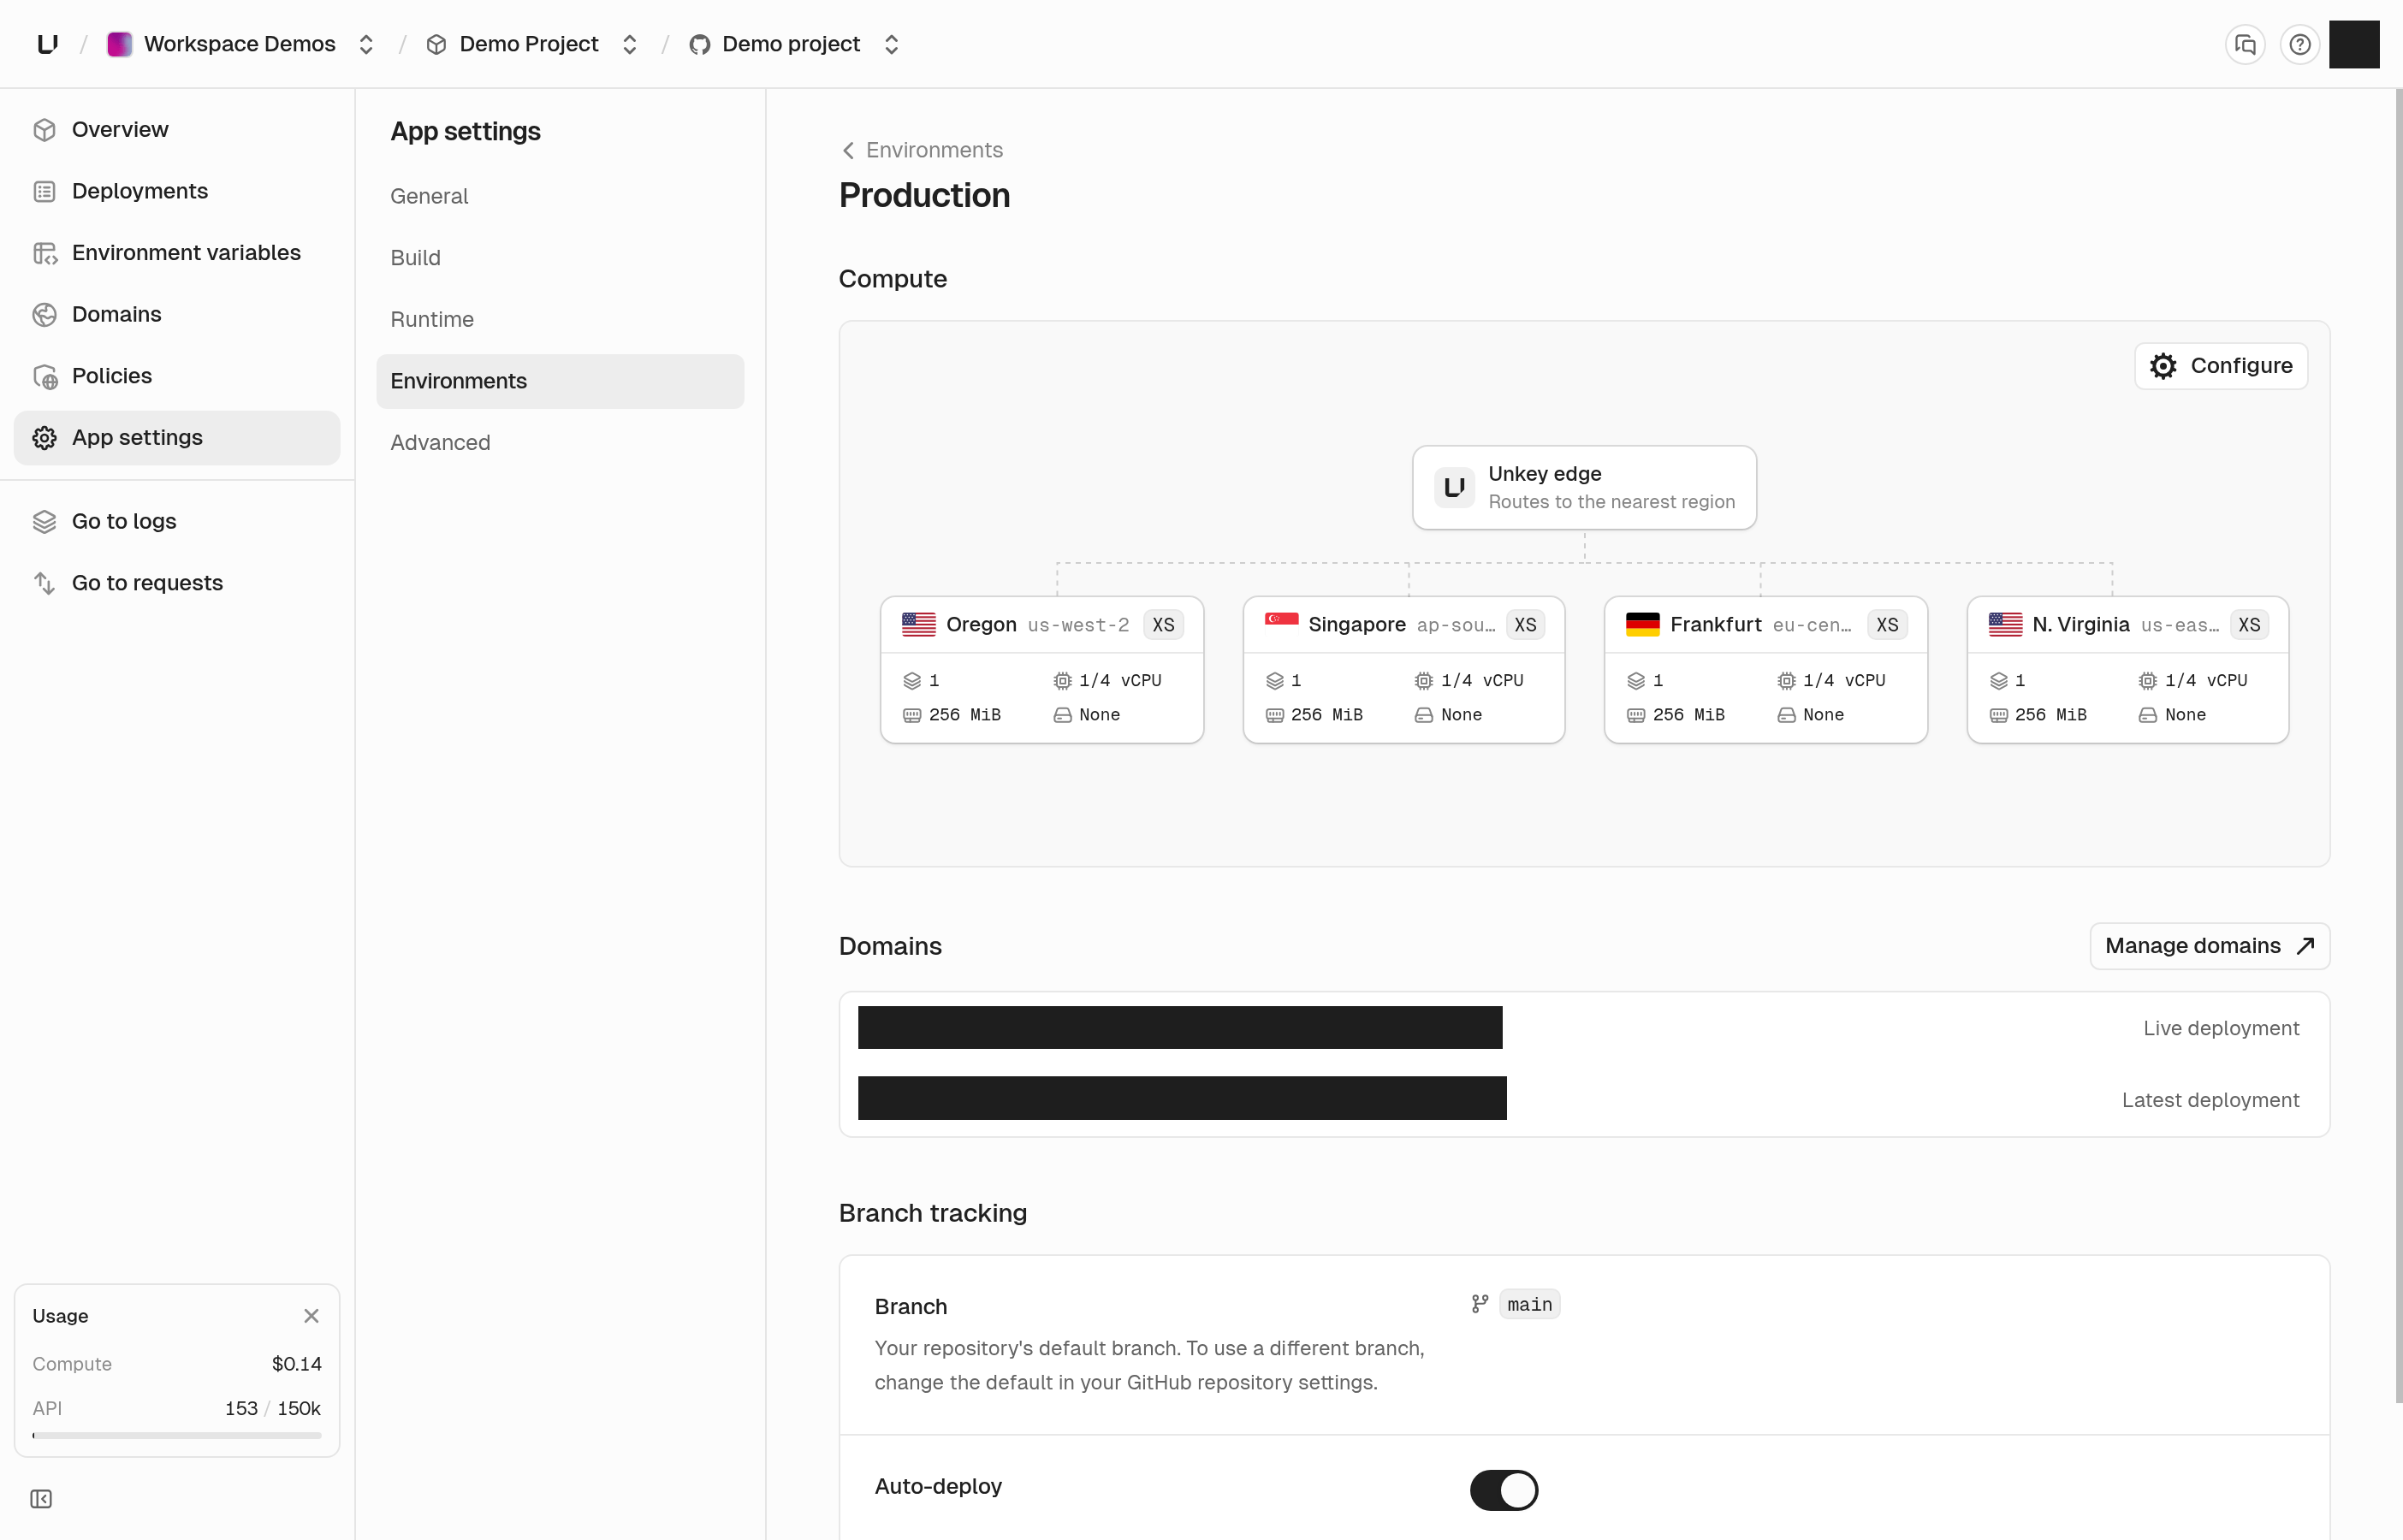Open the Demo Project switcher chevrons
Screen dimensions: 2403x1540
tap(630, 44)
